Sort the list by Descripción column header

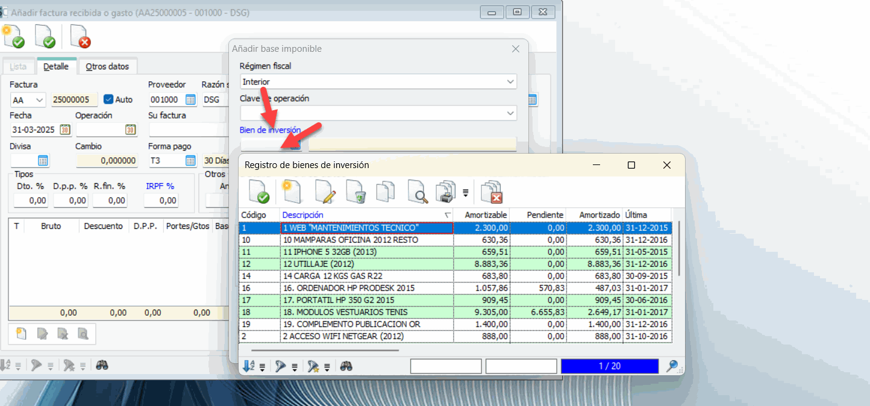367,215
